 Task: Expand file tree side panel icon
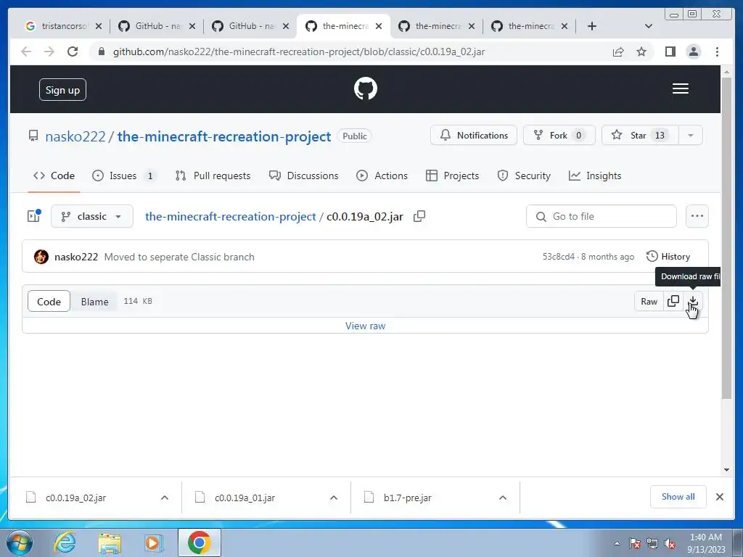pos(33,216)
